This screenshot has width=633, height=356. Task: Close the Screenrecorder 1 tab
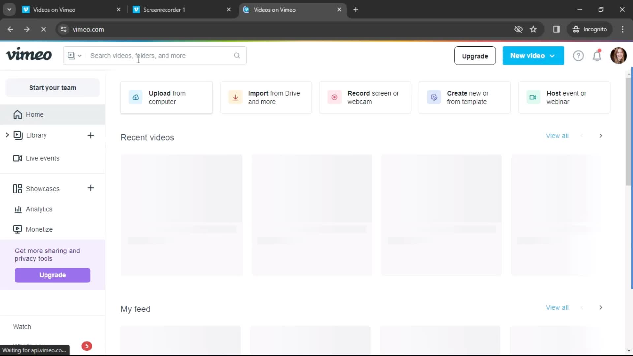coord(229,10)
